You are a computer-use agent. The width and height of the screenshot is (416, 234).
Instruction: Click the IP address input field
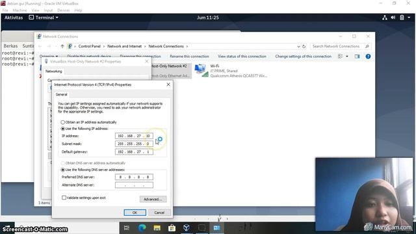(134, 136)
